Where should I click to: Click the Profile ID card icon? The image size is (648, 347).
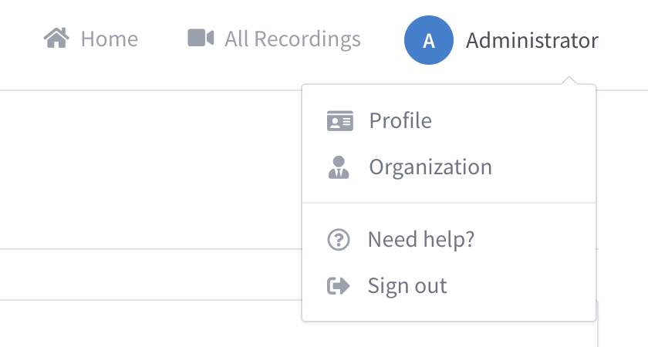(x=340, y=120)
